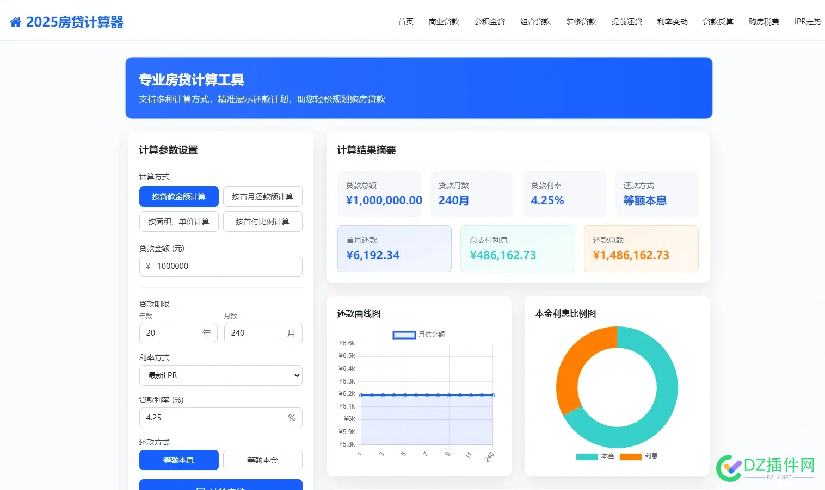Select the 按首月还款额计算 calculation mode
825x490 pixels.
[263, 197]
